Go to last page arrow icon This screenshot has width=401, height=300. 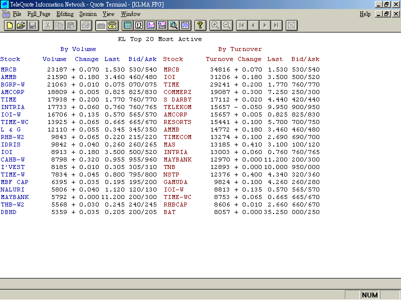(277, 25)
